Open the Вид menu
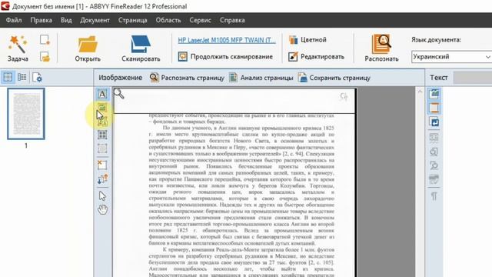The image size is (492, 277). pyautogui.click(x=66, y=20)
